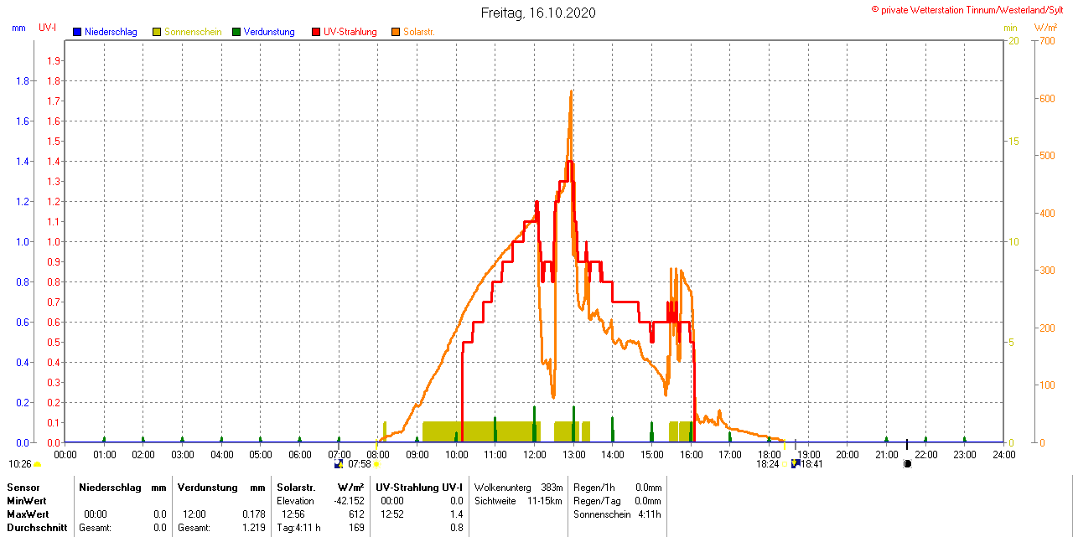The image size is (1073, 537).
Task: Click the min axis unit label
Action: [x=1010, y=28]
